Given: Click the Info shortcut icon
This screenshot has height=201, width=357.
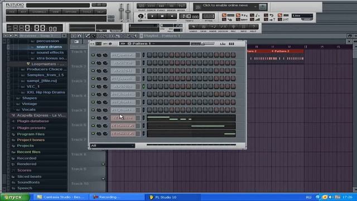Looking at the screenshot, I should coord(243,27).
